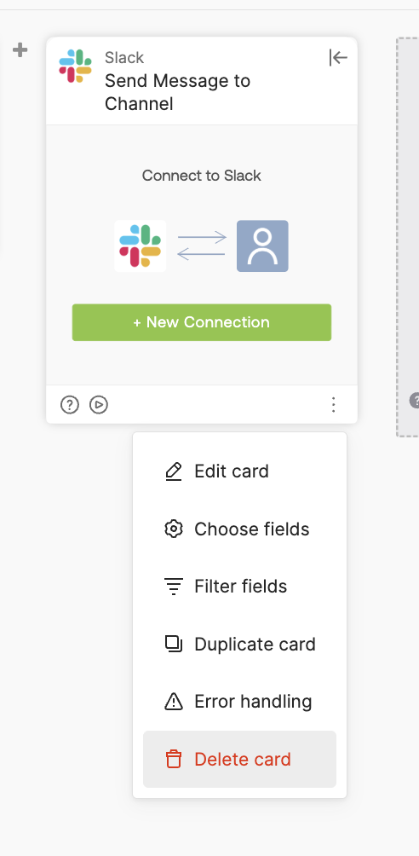Collapse the card using arrow-to-bar icon

point(338,57)
